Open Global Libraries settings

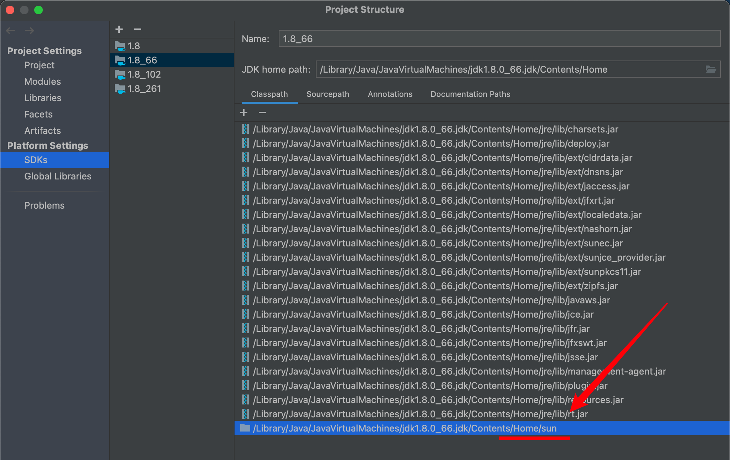pyautogui.click(x=58, y=176)
